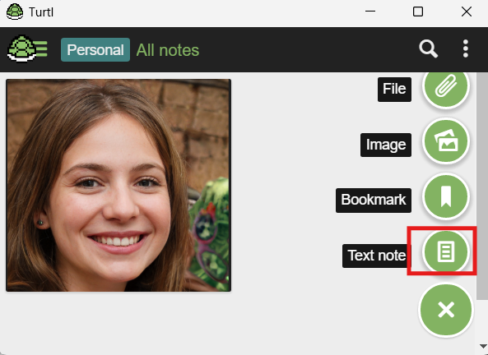Open the search magnifier icon
The width and height of the screenshot is (488, 355).
[428, 48]
